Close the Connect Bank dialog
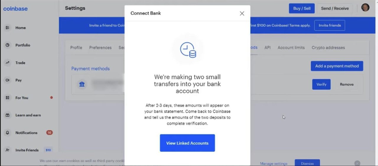 click(242, 13)
